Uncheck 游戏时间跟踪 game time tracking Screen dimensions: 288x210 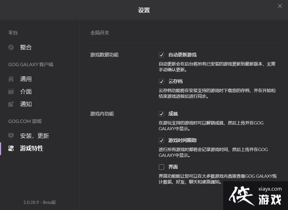(161, 141)
